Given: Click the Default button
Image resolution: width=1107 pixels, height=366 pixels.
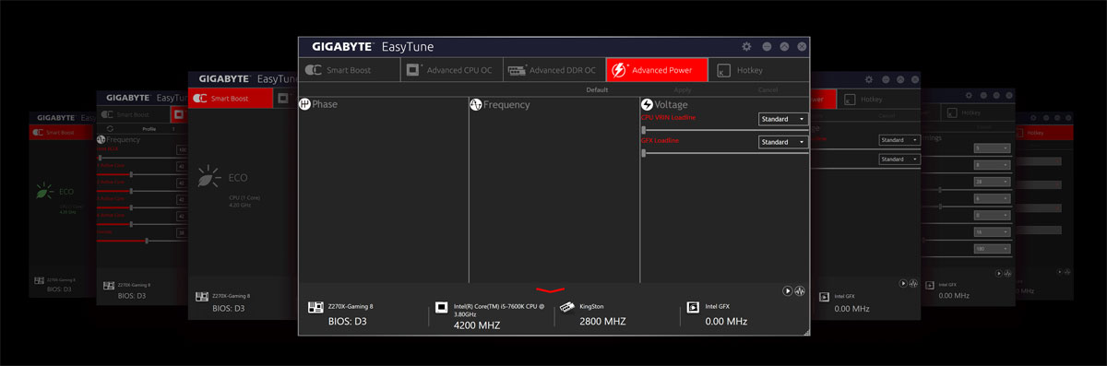Looking at the screenshot, I should (x=597, y=89).
